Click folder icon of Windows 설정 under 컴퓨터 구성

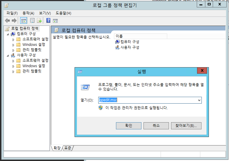pos(18,45)
